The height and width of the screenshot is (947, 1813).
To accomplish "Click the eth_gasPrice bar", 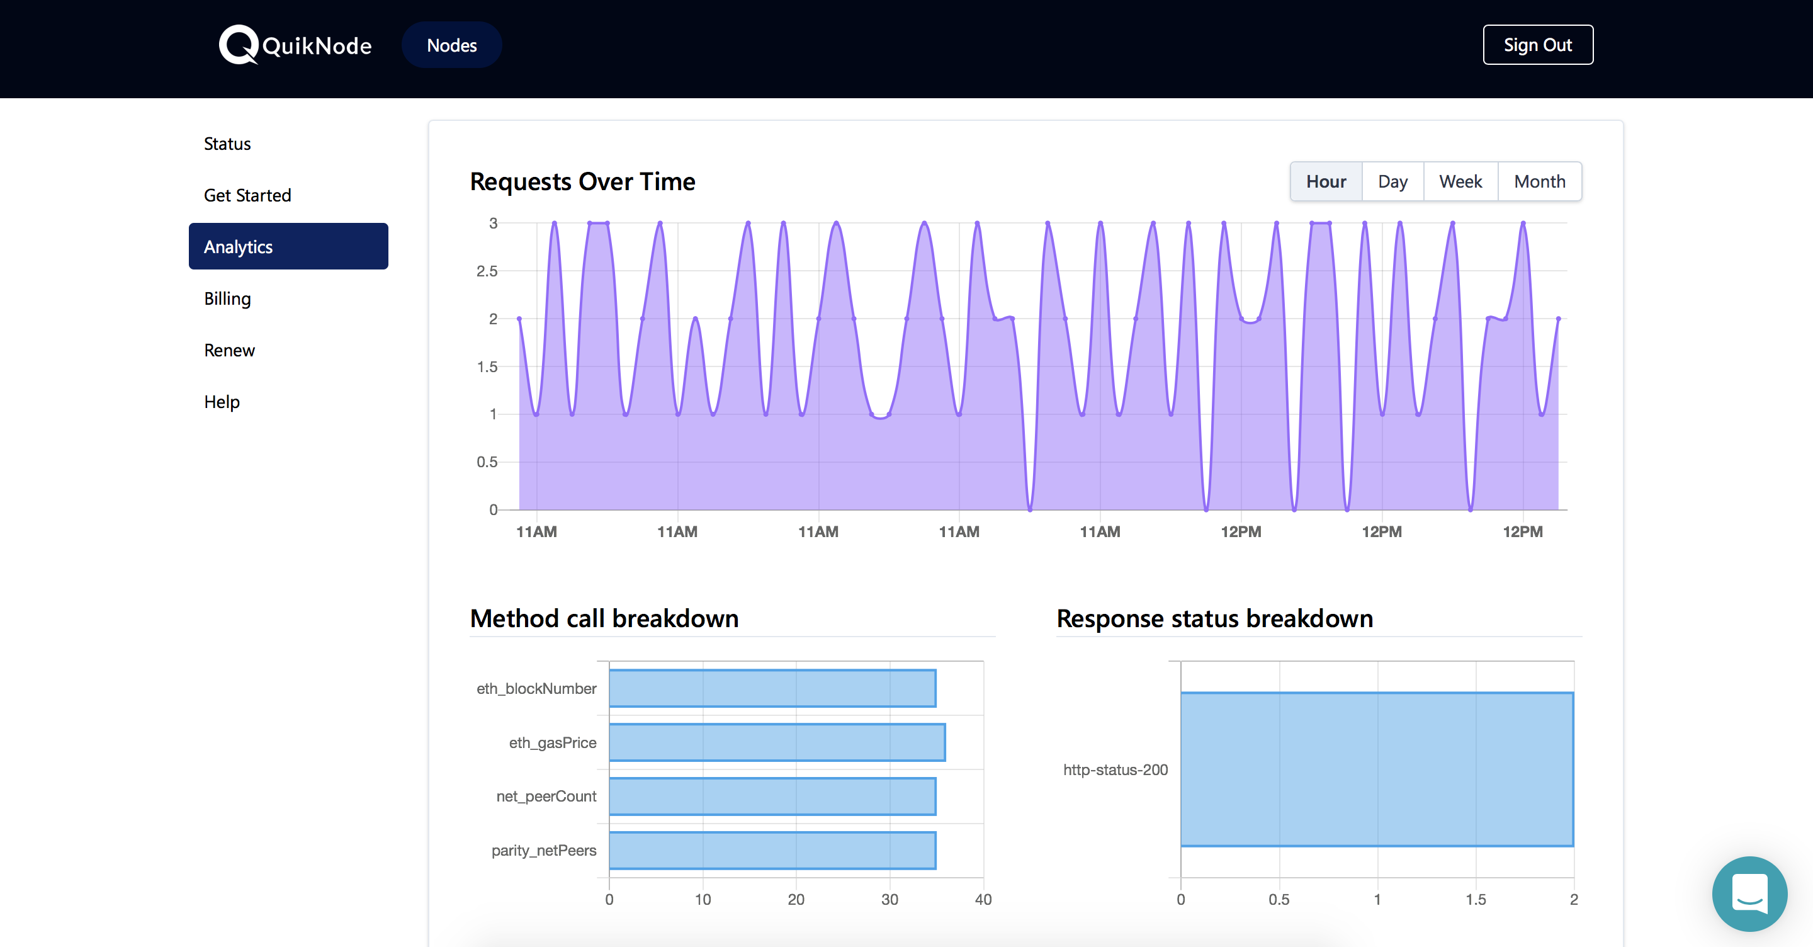I will click(x=777, y=742).
